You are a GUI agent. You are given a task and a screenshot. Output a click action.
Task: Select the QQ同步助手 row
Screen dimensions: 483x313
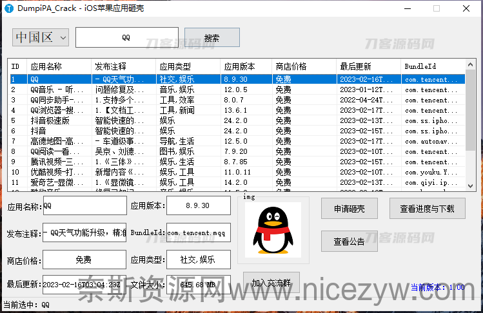coord(237,100)
